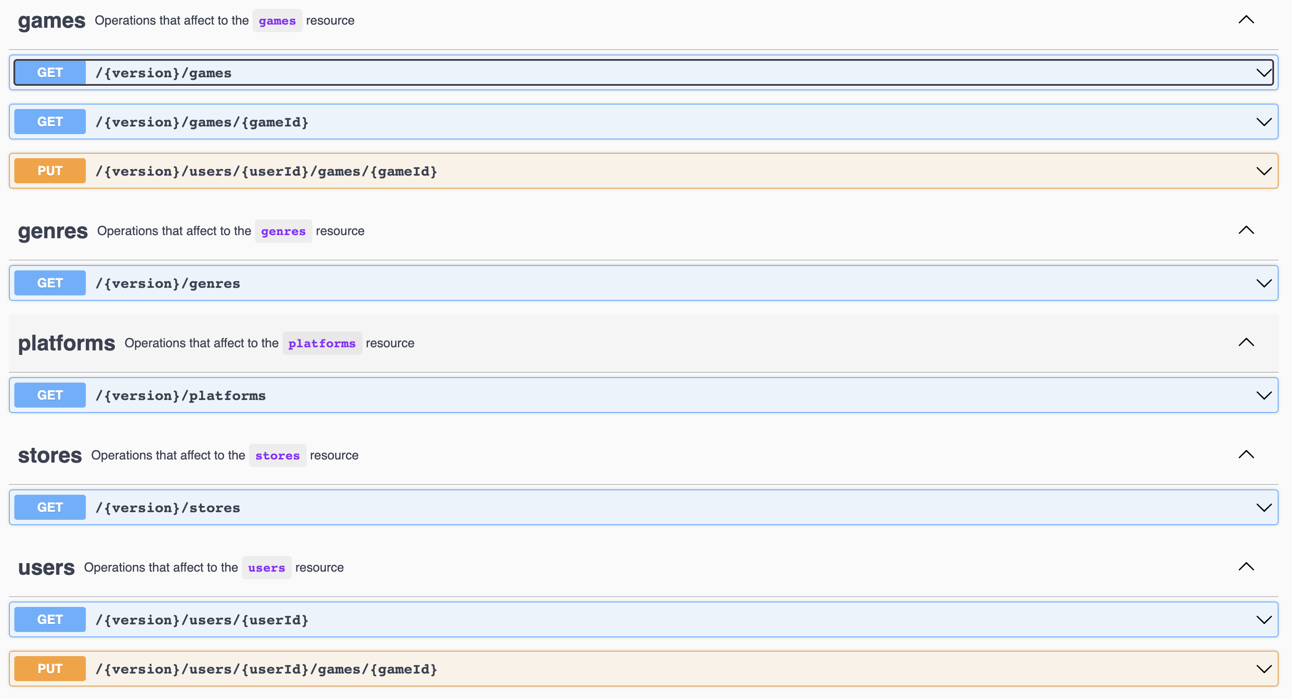The height and width of the screenshot is (699, 1292).
Task: Collapse the users section chevron
Action: 1246,567
